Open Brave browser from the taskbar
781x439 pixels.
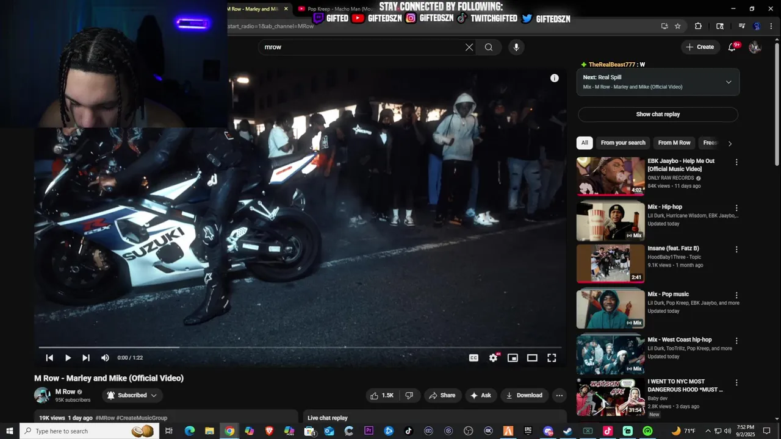[x=269, y=431]
